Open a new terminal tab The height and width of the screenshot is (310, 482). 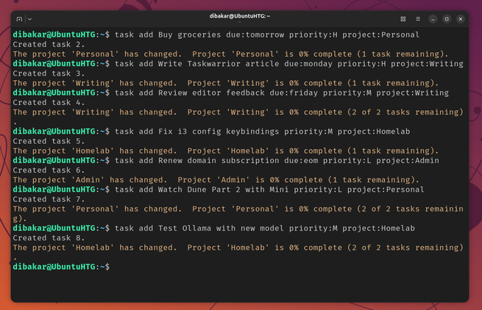pyautogui.click(x=19, y=19)
